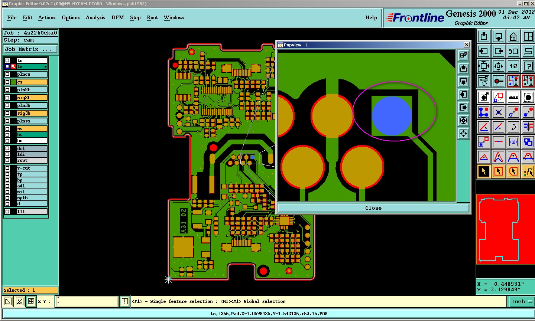Click the pan left icon in Popview

coord(463,94)
